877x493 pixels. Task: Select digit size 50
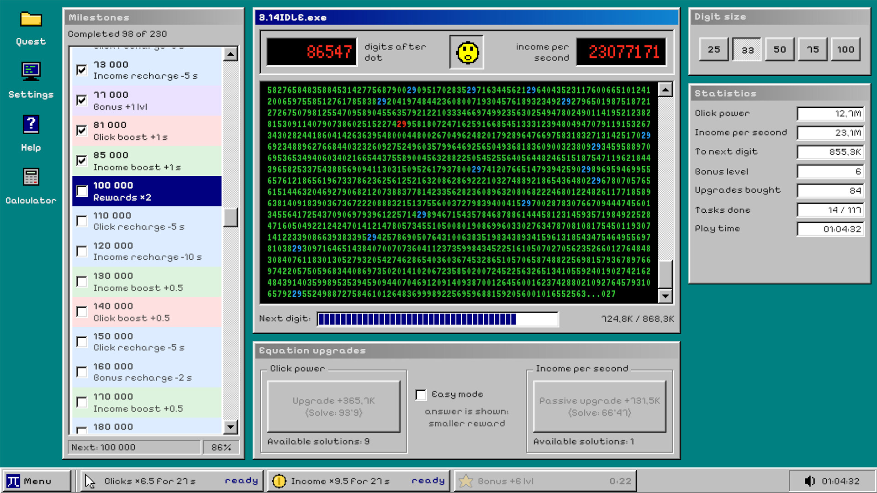780,49
